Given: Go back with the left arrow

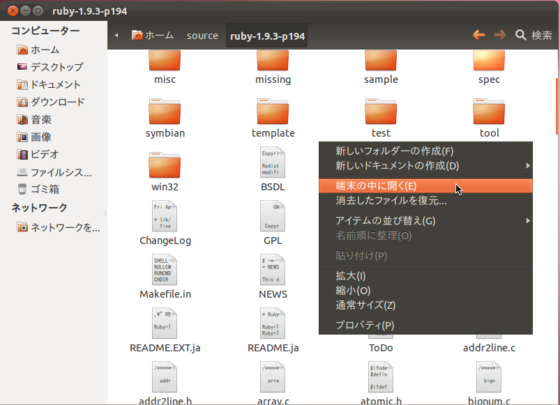Looking at the screenshot, I should tap(479, 35).
